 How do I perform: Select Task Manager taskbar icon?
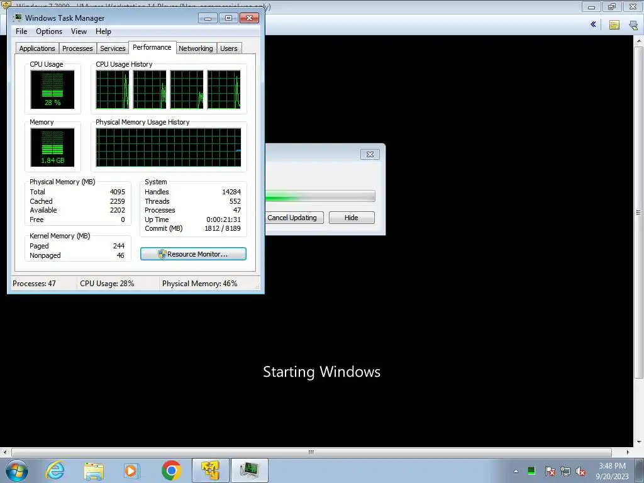[249, 470]
